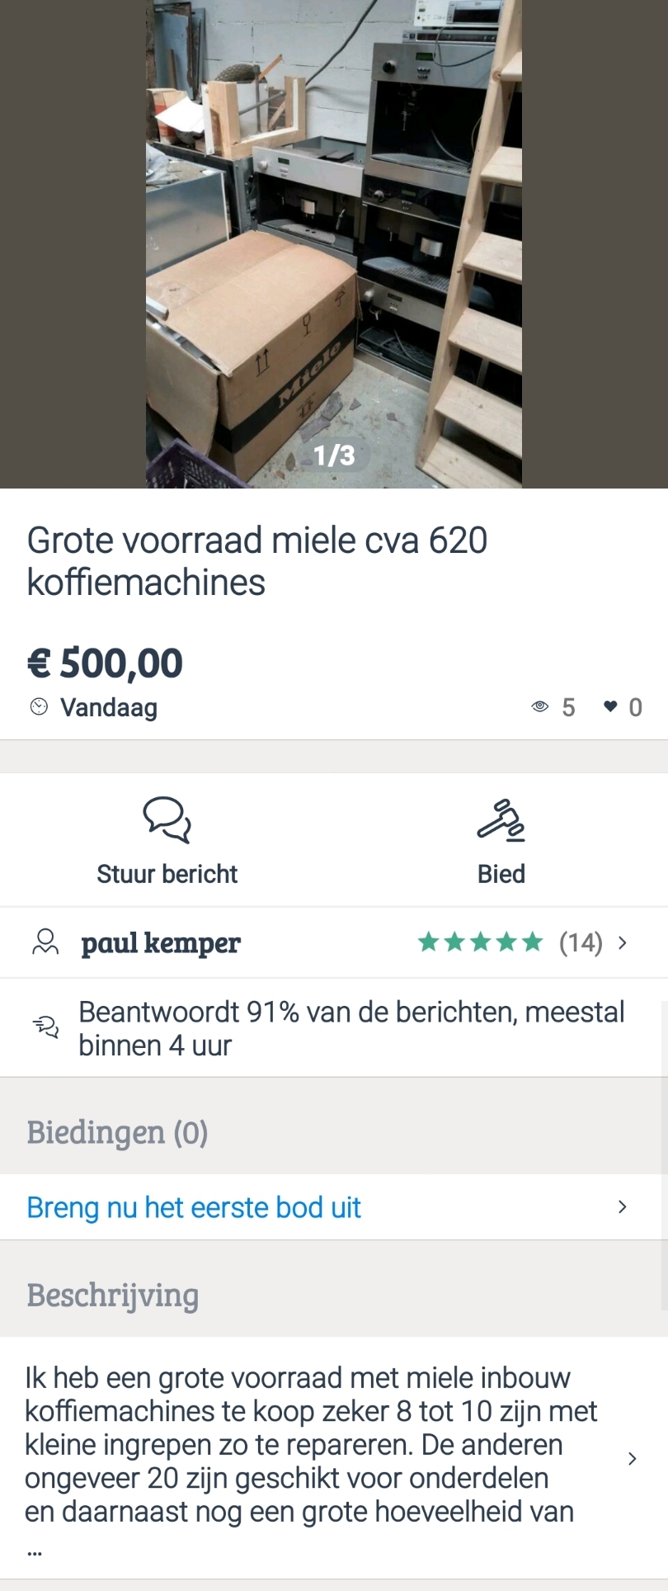Tap the clock icon beside Vandaag
668x1591 pixels.
39,707
